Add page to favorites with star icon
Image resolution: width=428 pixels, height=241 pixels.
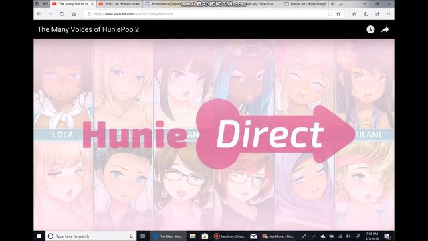pos(338,14)
